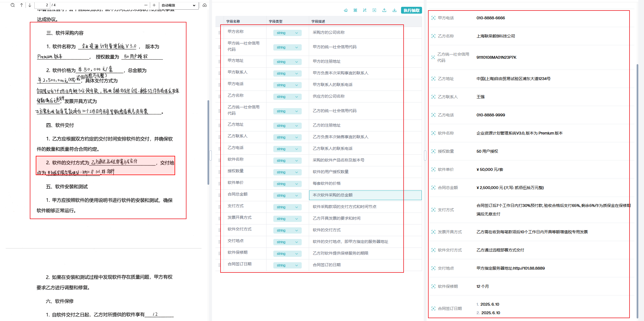Click the locate icon next to 甲方电话 result
The height and width of the screenshot is (321, 644).
(433, 18)
